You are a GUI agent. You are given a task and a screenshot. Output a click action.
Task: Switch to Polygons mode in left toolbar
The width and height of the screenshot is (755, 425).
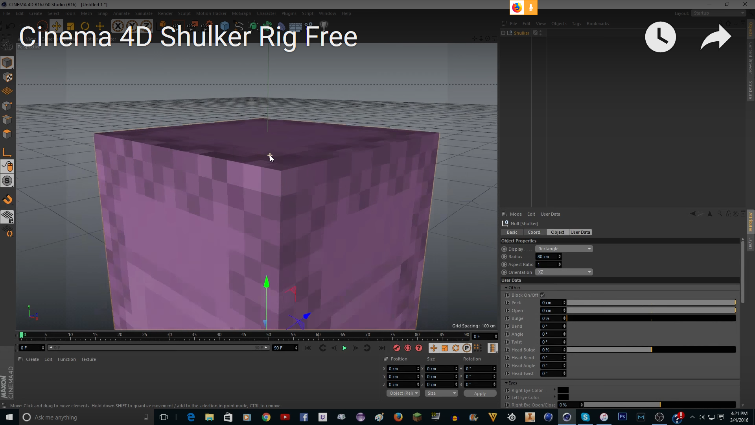pos(7,134)
